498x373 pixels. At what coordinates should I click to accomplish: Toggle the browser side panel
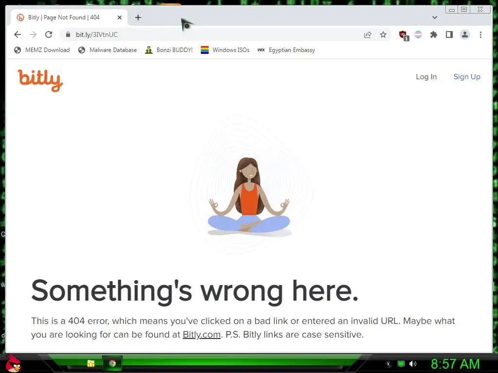[449, 34]
